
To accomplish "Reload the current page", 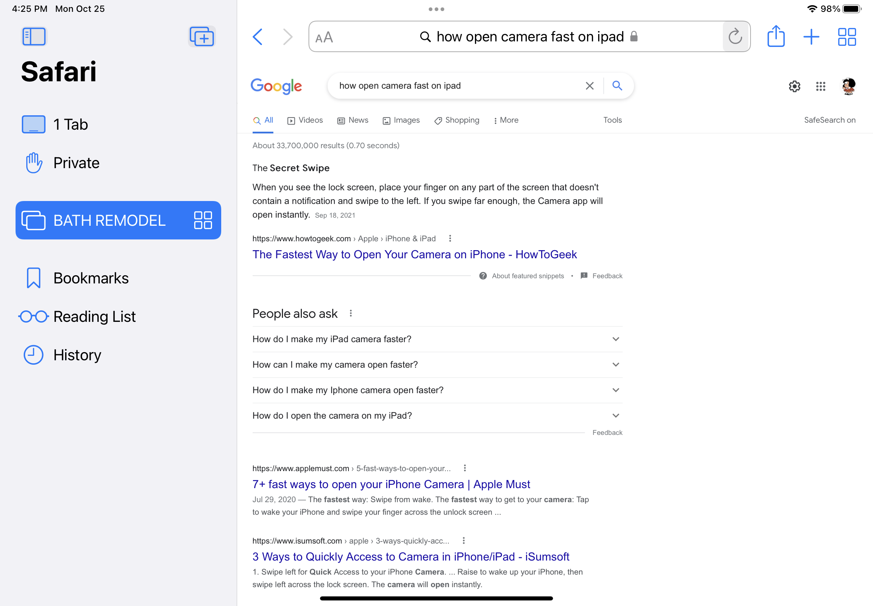I will point(735,37).
